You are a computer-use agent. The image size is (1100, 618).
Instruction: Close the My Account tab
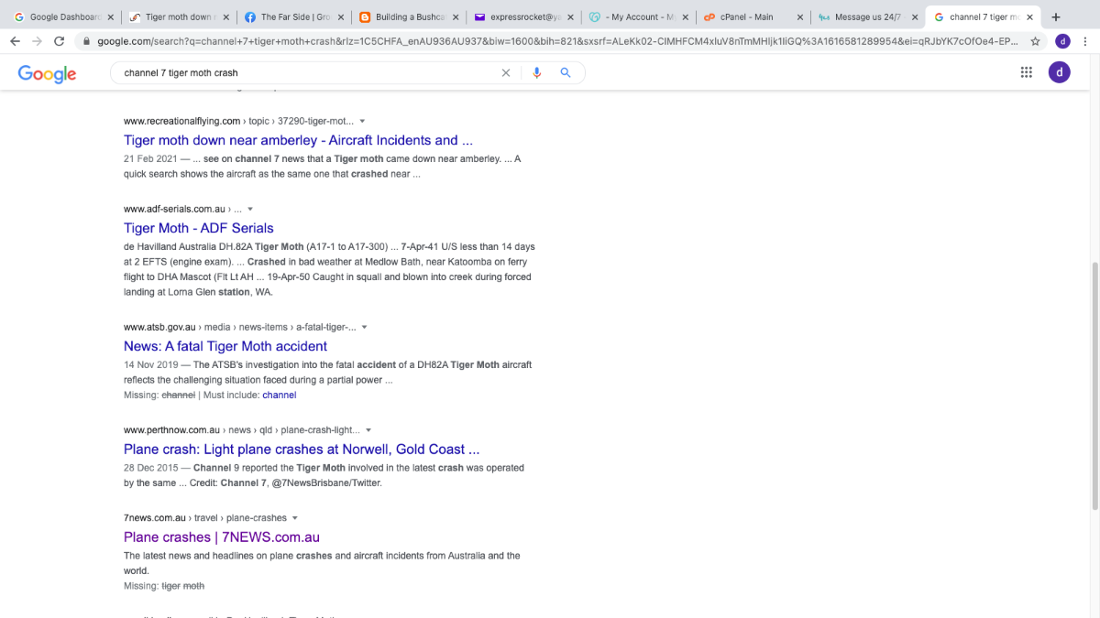coord(685,17)
